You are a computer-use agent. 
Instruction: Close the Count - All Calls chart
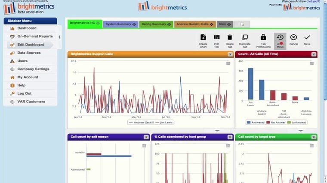click(314, 54)
